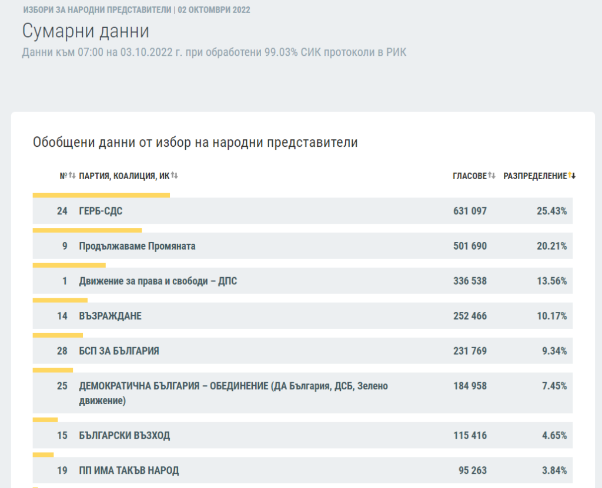Click the ПП ИМА ТАКЪВ НАРОД row
602x488 pixels.
(x=129, y=470)
